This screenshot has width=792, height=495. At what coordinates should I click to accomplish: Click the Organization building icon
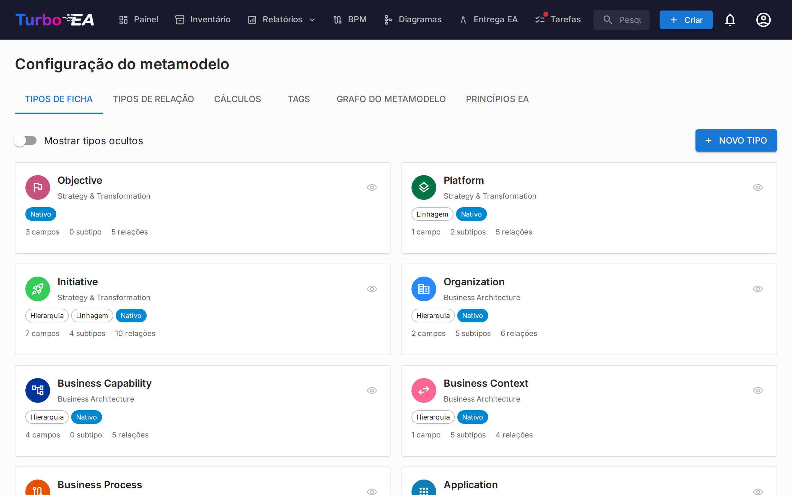coord(424,289)
